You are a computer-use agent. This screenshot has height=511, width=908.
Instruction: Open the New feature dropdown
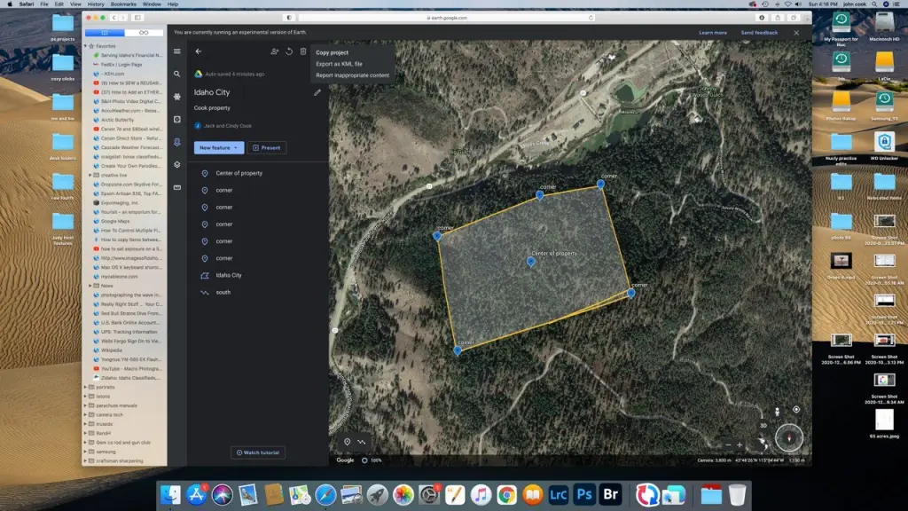220,148
